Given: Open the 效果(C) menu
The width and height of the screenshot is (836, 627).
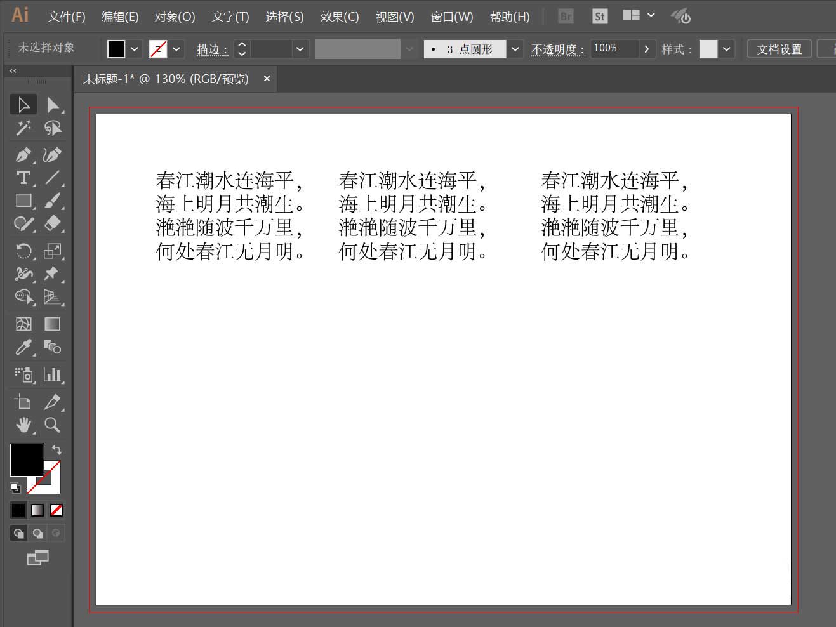Looking at the screenshot, I should tap(340, 16).
